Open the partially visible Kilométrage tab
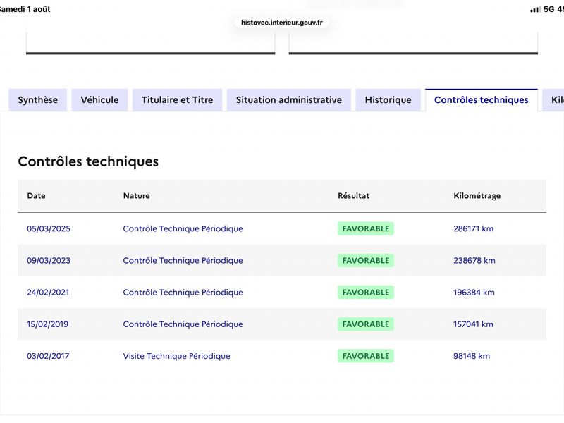The height and width of the screenshot is (423, 564). [554, 99]
